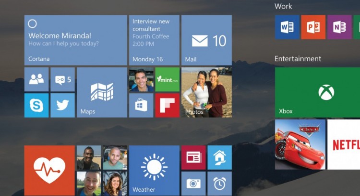Open the Maps tile
This screenshot has height=196, width=360.
[x=102, y=92]
